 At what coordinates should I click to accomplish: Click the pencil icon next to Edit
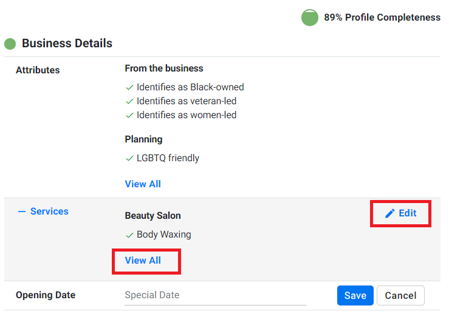389,213
